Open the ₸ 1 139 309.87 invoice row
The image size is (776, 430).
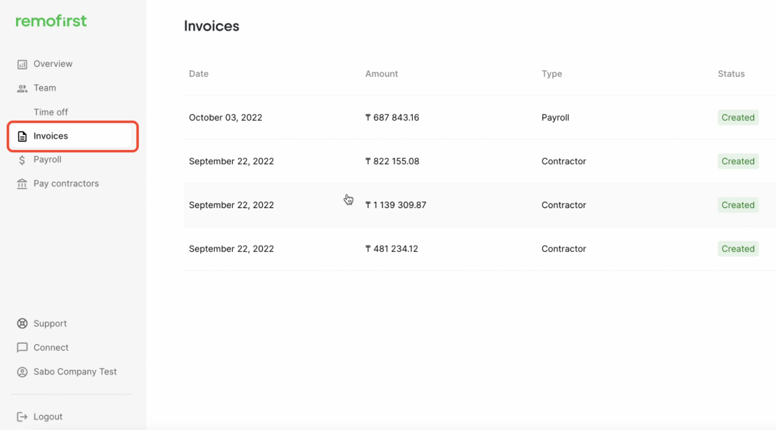click(480, 205)
